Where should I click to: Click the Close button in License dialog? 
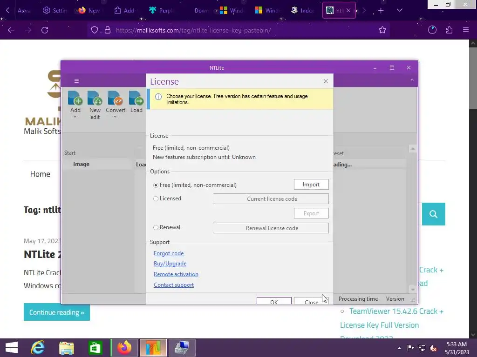click(x=311, y=301)
